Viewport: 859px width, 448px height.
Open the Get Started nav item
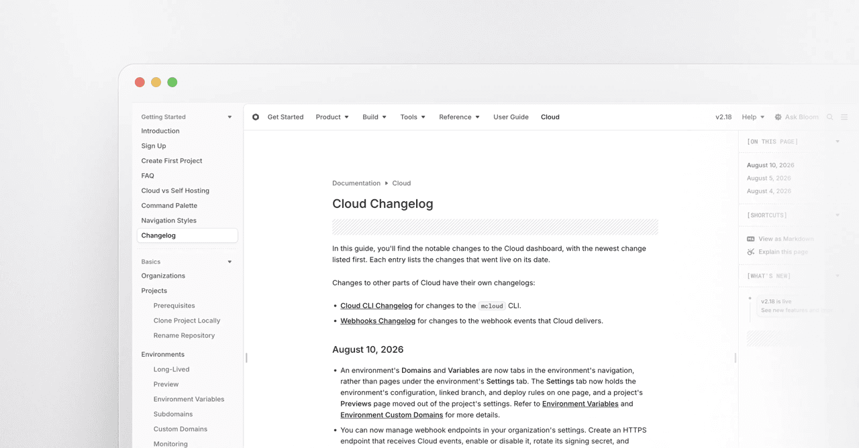(x=285, y=117)
